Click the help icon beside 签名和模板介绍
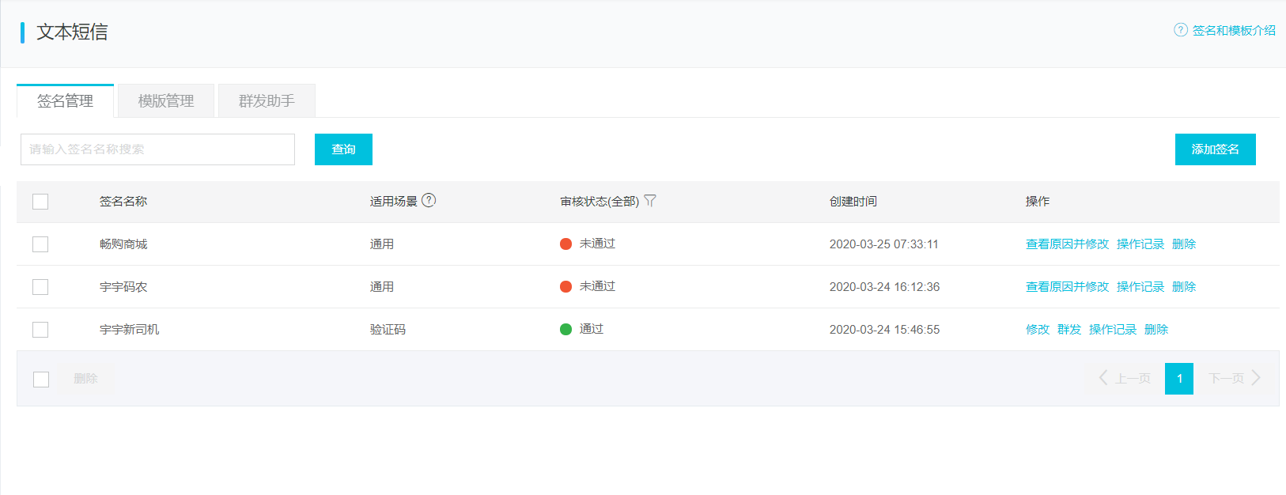This screenshot has width=1286, height=495. tap(1180, 30)
